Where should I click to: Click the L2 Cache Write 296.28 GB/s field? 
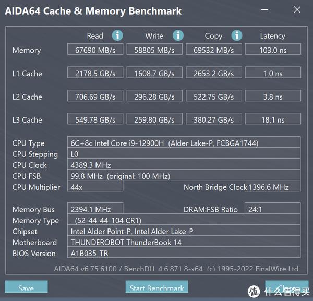154,95
